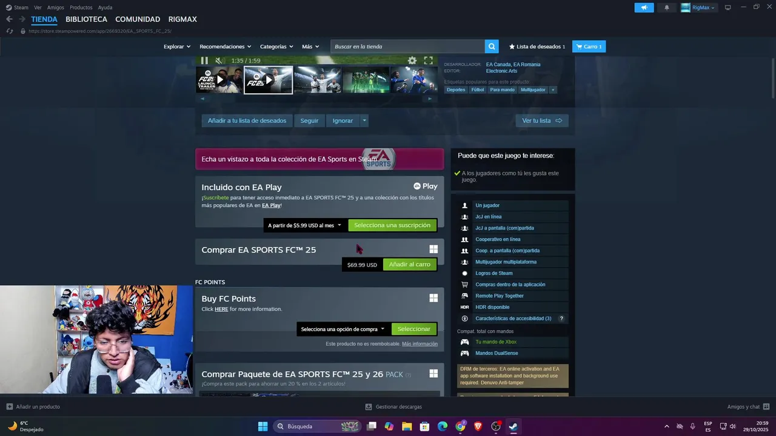Open 'Mandos DualSense' controller link

(497, 353)
